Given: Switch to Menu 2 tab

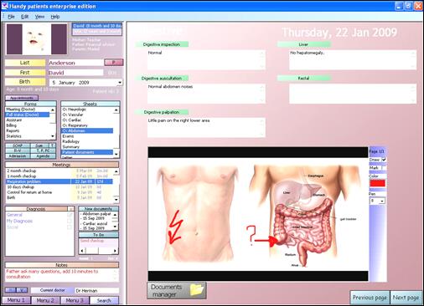Looking at the screenshot, I should coord(45,300).
